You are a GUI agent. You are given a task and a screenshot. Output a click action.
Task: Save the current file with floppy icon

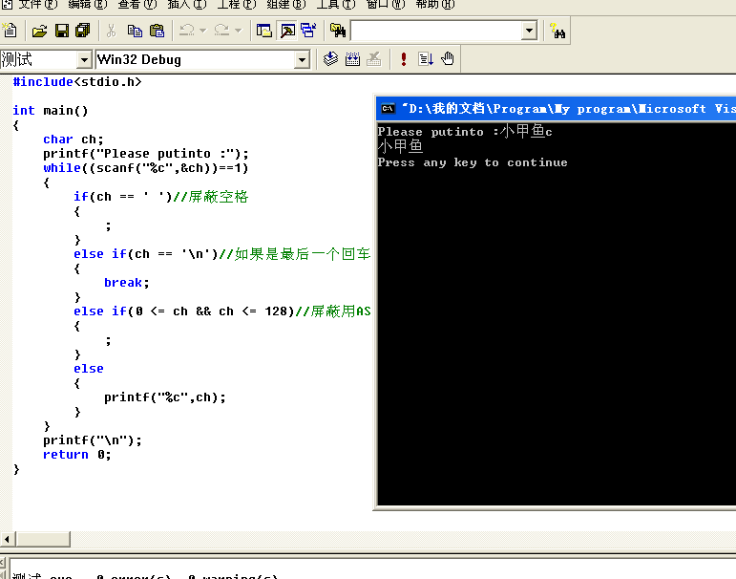(x=61, y=31)
